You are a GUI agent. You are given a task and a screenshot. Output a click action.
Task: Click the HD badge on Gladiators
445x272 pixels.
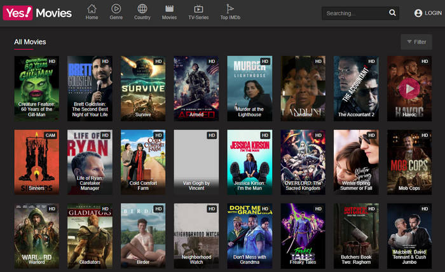point(106,209)
